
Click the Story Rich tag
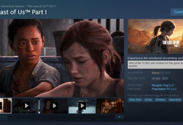135,100
